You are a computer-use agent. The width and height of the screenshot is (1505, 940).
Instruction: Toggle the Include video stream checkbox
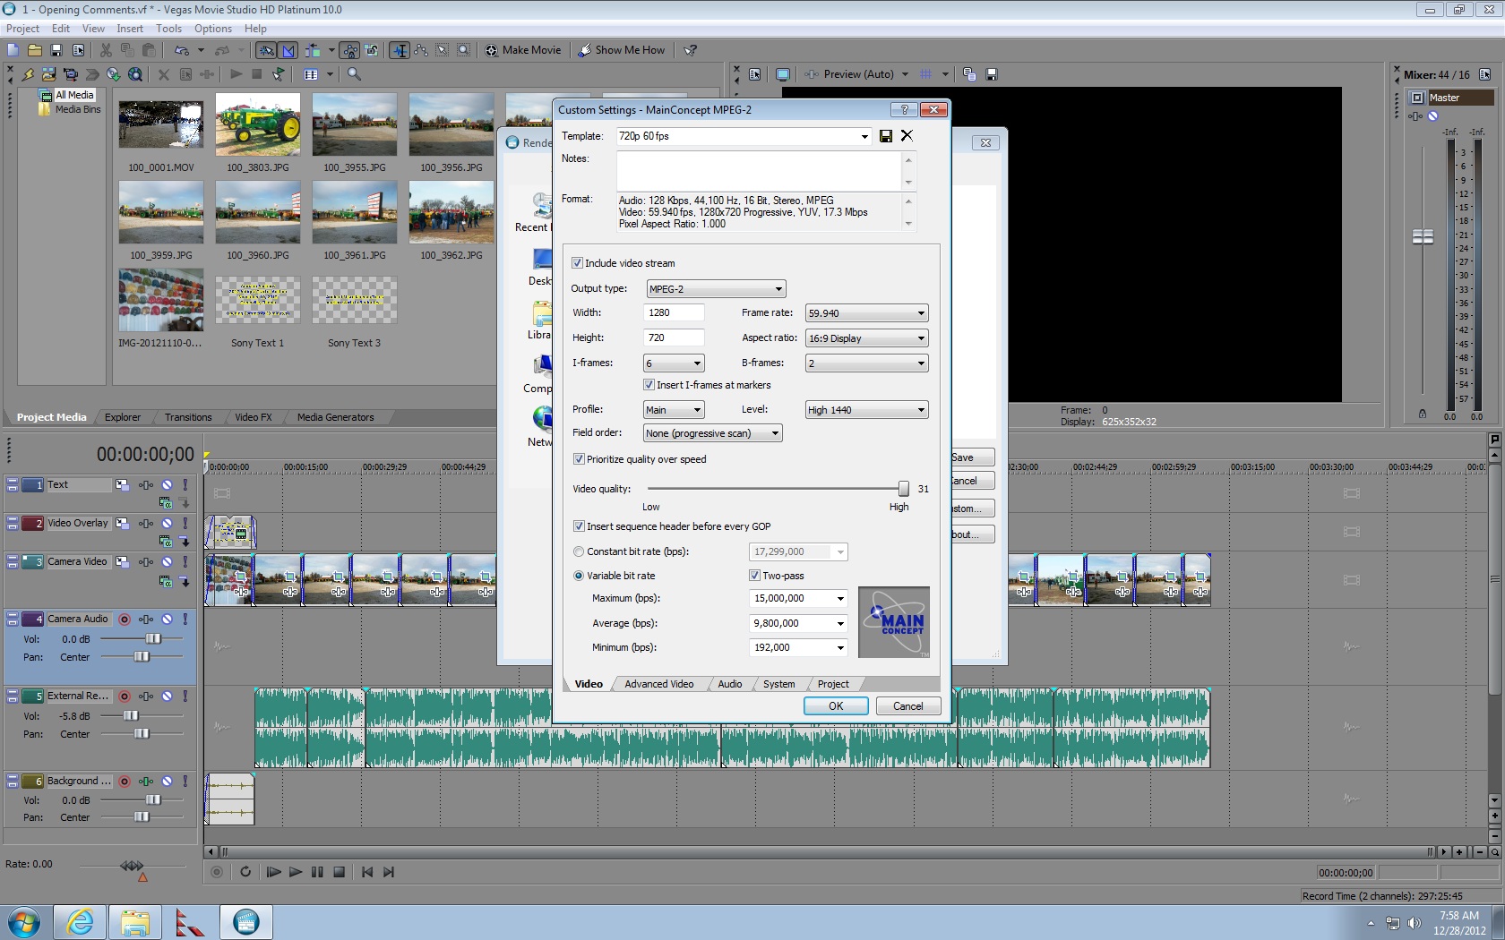pyautogui.click(x=577, y=263)
